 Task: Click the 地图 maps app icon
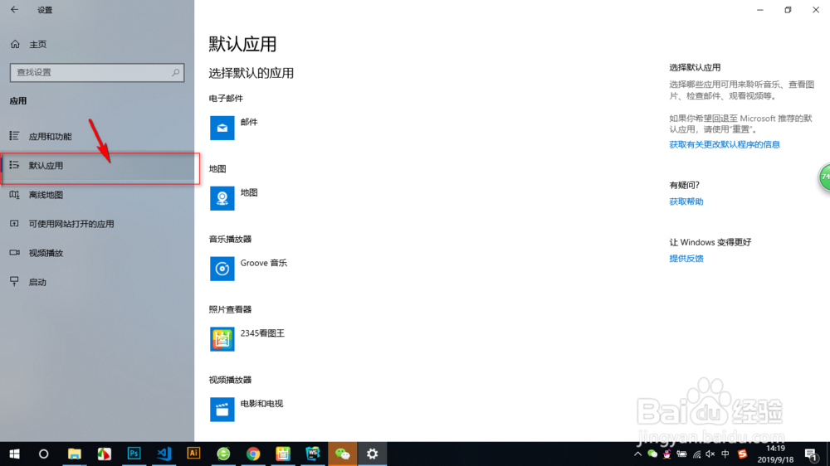(222, 198)
